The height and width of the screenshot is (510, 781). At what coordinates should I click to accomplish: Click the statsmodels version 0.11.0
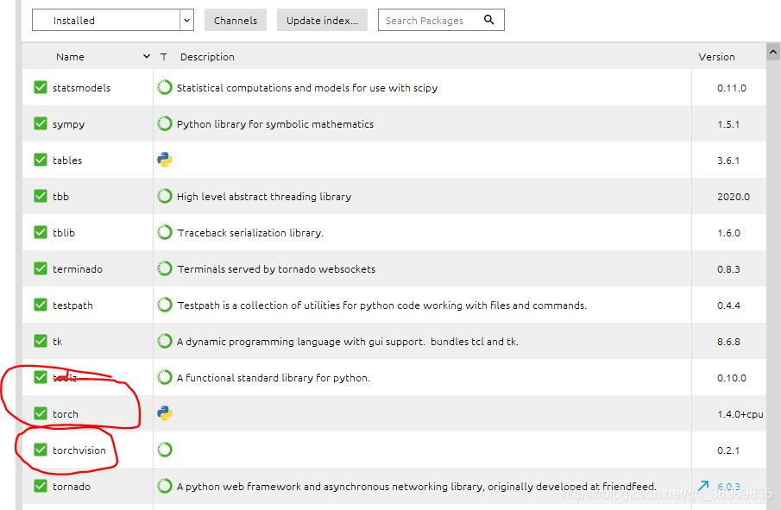pos(731,88)
